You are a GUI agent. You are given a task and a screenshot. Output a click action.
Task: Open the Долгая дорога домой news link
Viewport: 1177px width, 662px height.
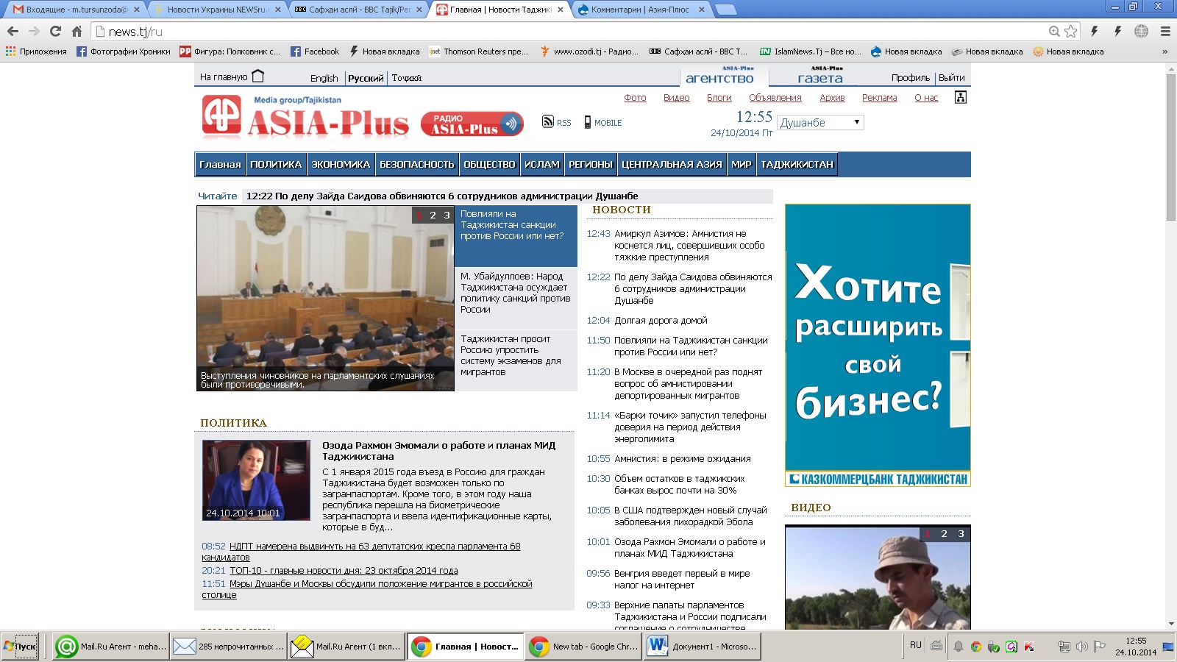pyautogui.click(x=661, y=321)
